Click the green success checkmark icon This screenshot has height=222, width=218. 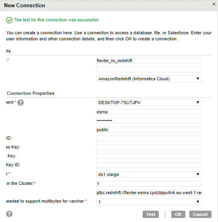9,20
